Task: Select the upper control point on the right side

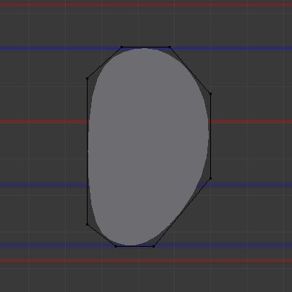Action: pyautogui.click(x=210, y=93)
